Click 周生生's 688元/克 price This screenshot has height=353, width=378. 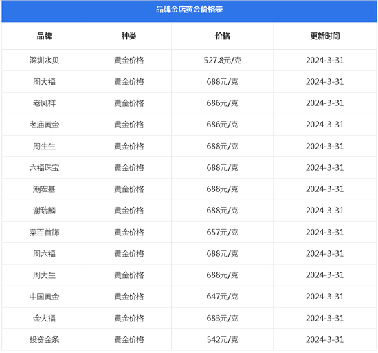(x=223, y=146)
